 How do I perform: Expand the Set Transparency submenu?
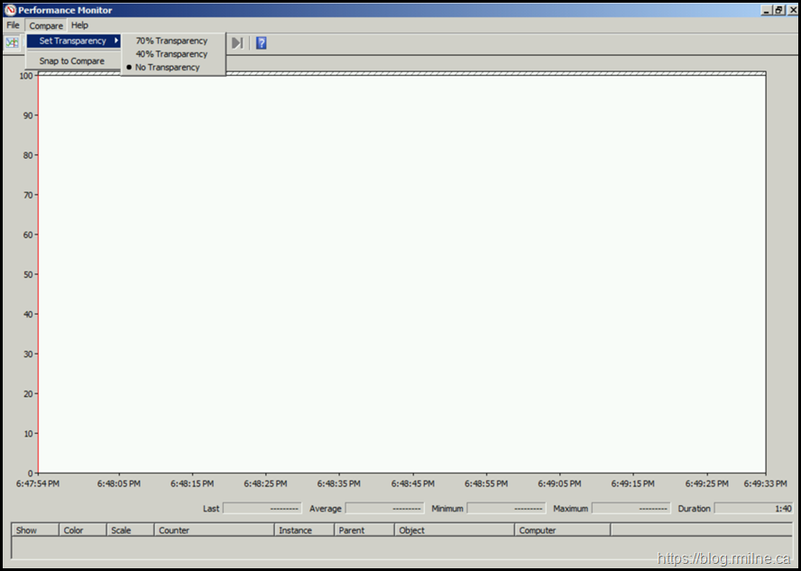click(x=73, y=41)
